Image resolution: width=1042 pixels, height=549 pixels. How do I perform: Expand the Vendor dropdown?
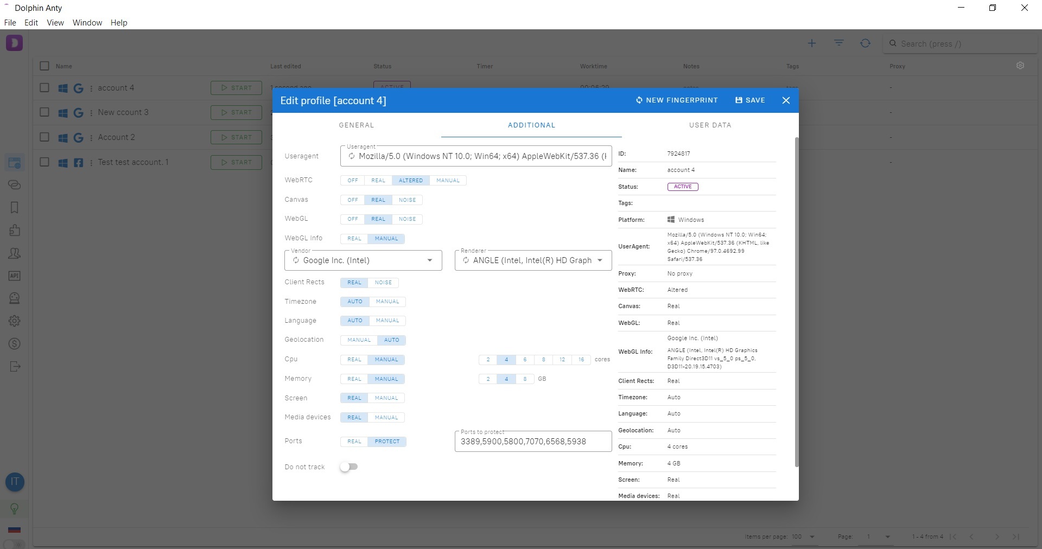430,260
